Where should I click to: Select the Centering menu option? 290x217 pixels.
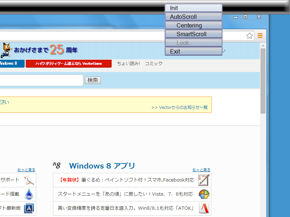194,25
